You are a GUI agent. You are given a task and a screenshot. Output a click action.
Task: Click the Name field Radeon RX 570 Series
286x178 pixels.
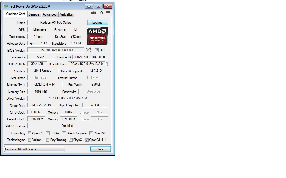tap(56, 23)
